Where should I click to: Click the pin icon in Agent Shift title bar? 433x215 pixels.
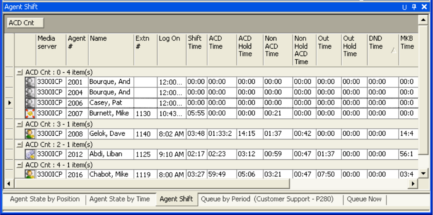pos(414,7)
